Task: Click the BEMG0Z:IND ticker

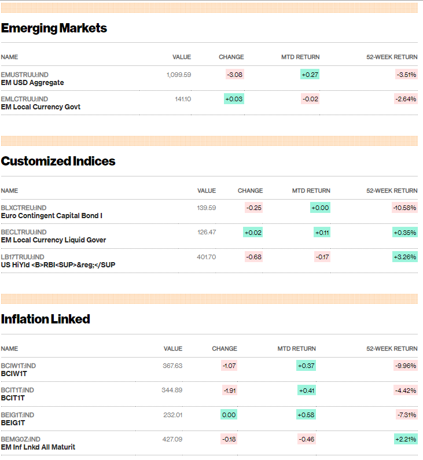Action: 20,440
